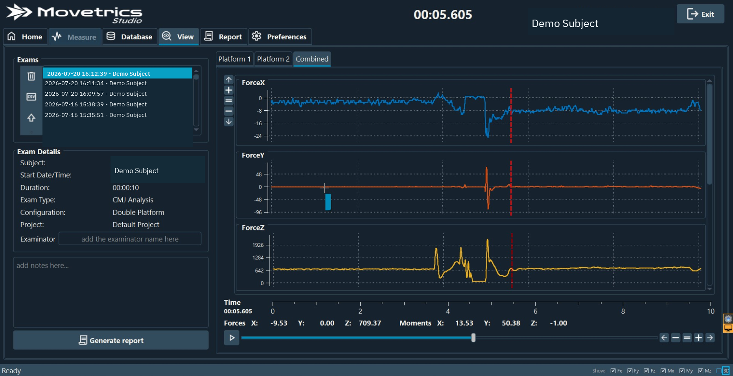Open the Database tab
This screenshot has width=733, height=376.
coord(130,37)
